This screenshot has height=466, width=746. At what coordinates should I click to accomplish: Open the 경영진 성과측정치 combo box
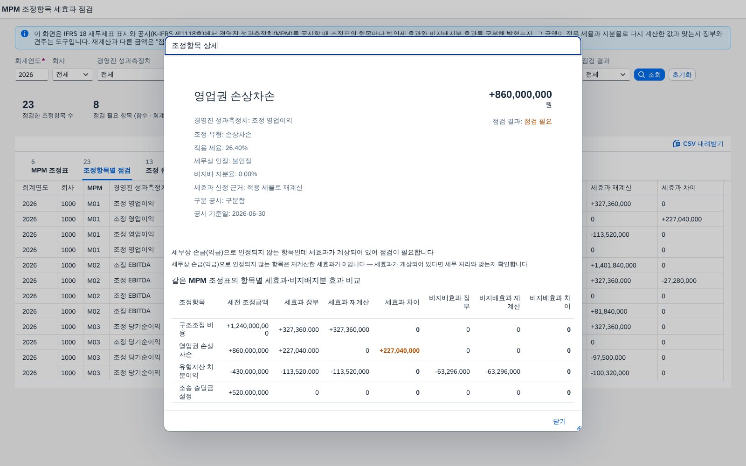[x=131, y=75]
